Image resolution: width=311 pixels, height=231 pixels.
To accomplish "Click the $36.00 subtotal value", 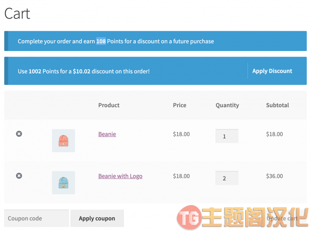I will click(x=275, y=176).
